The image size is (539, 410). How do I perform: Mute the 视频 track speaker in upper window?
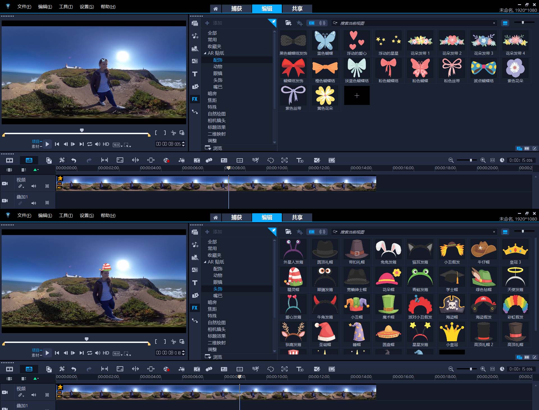pyautogui.click(x=34, y=186)
